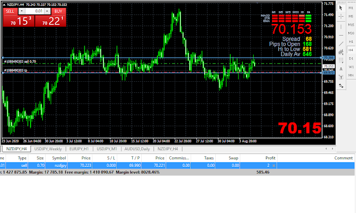Screen dimensions: 356x213
Task: Open the USDJPY,M1 chart tab
Action: point(107,149)
